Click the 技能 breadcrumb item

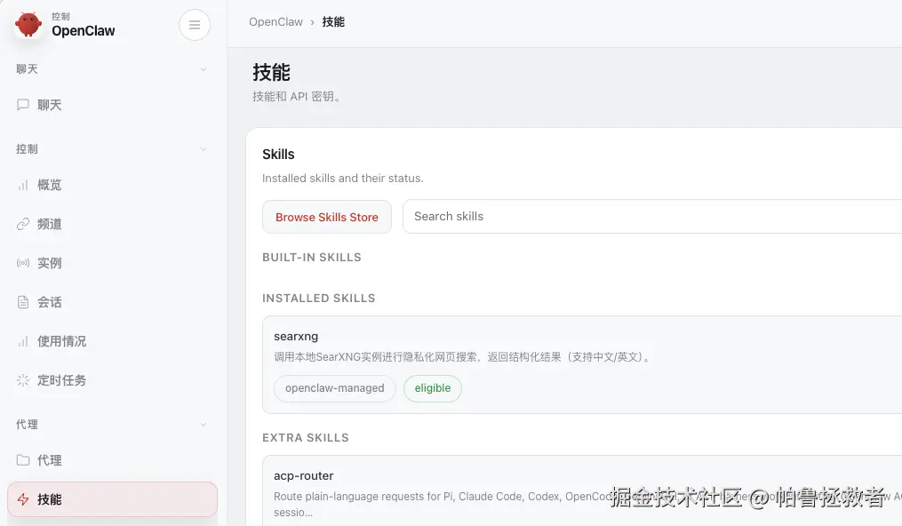(x=333, y=22)
